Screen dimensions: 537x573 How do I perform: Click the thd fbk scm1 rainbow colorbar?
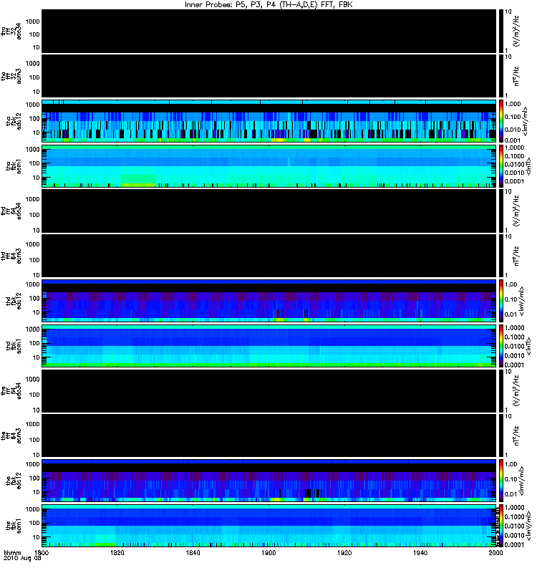pos(501,346)
